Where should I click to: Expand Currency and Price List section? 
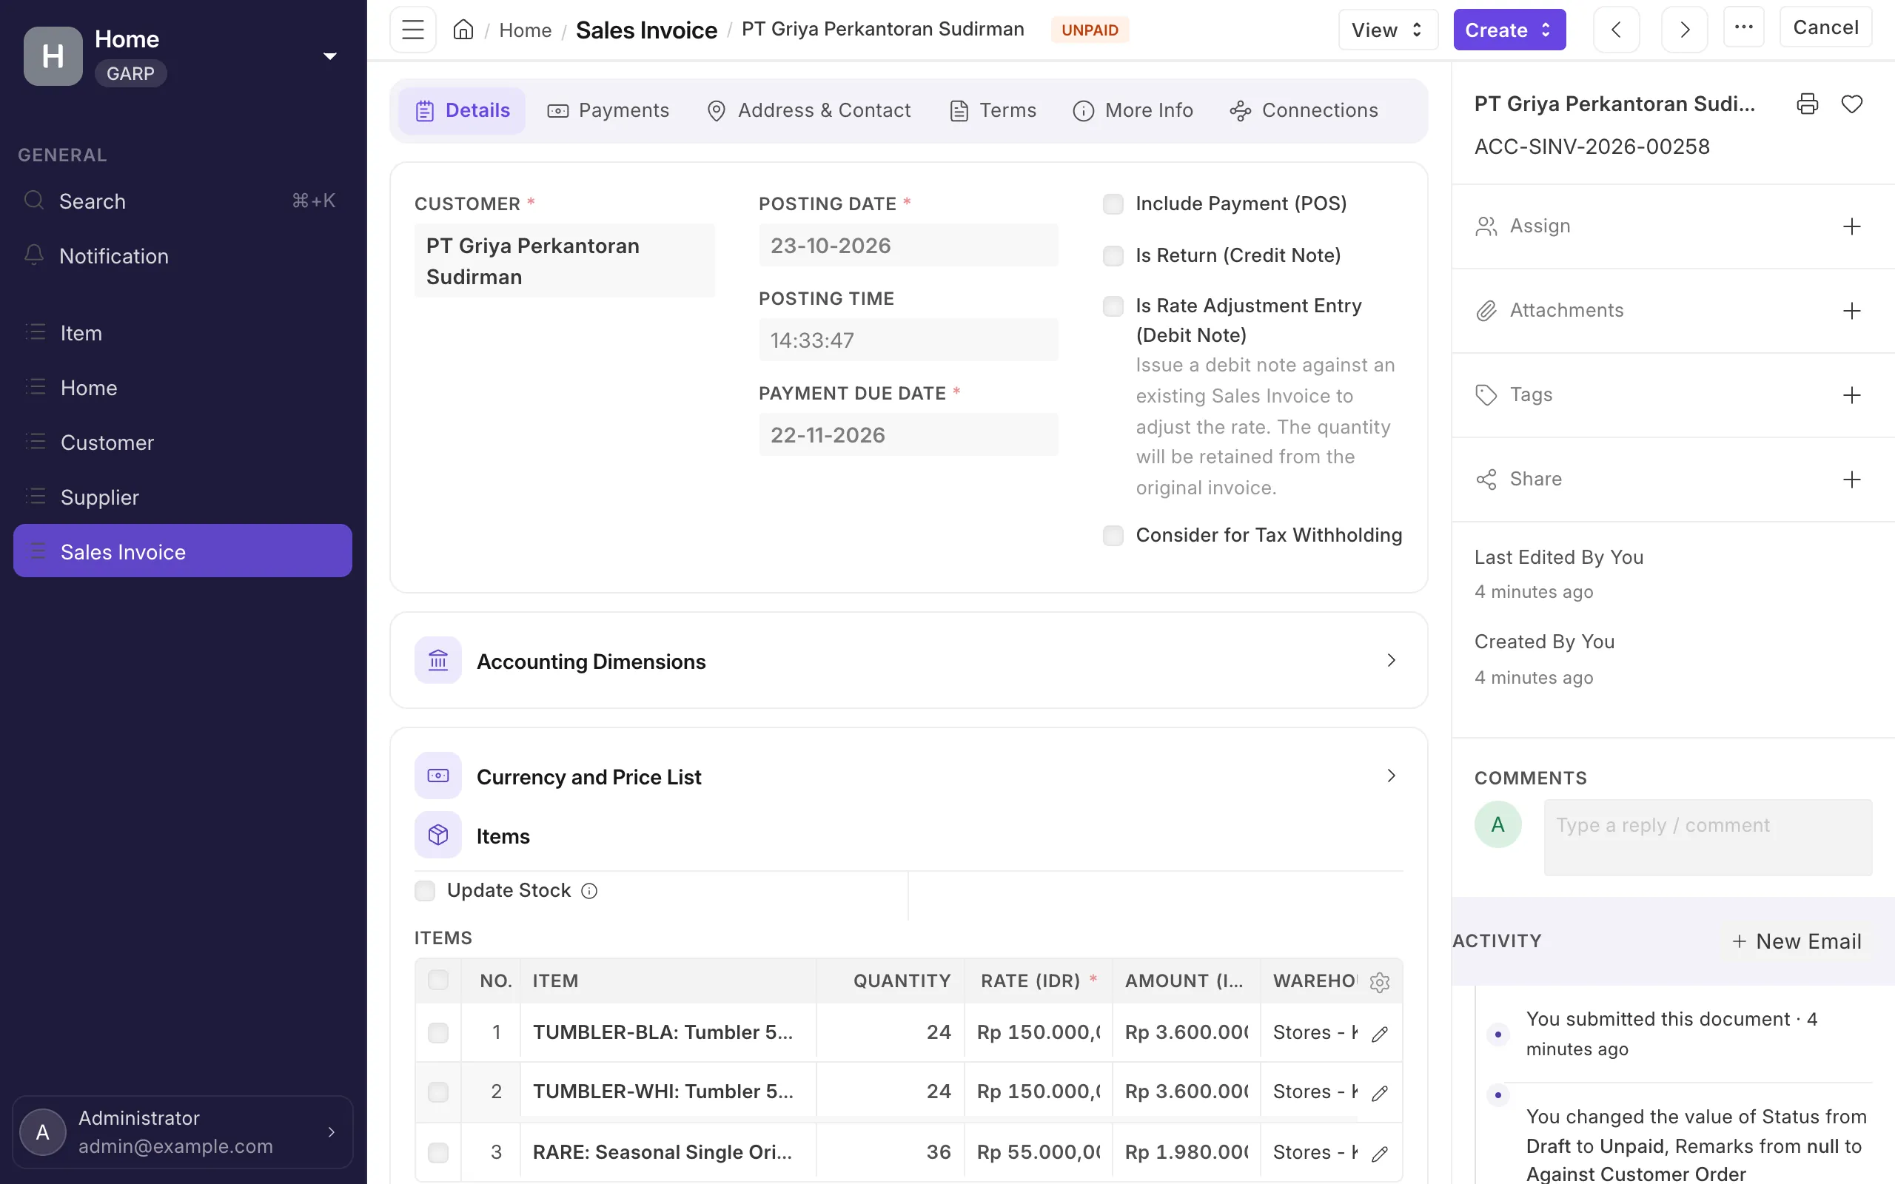[x=908, y=776]
